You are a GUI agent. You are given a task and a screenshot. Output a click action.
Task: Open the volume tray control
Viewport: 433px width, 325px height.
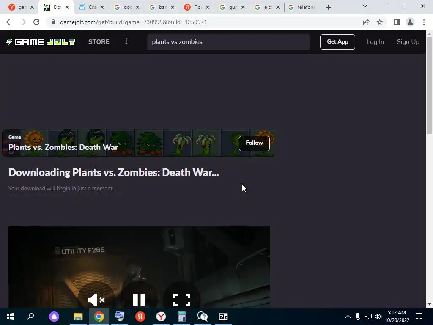point(378,317)
